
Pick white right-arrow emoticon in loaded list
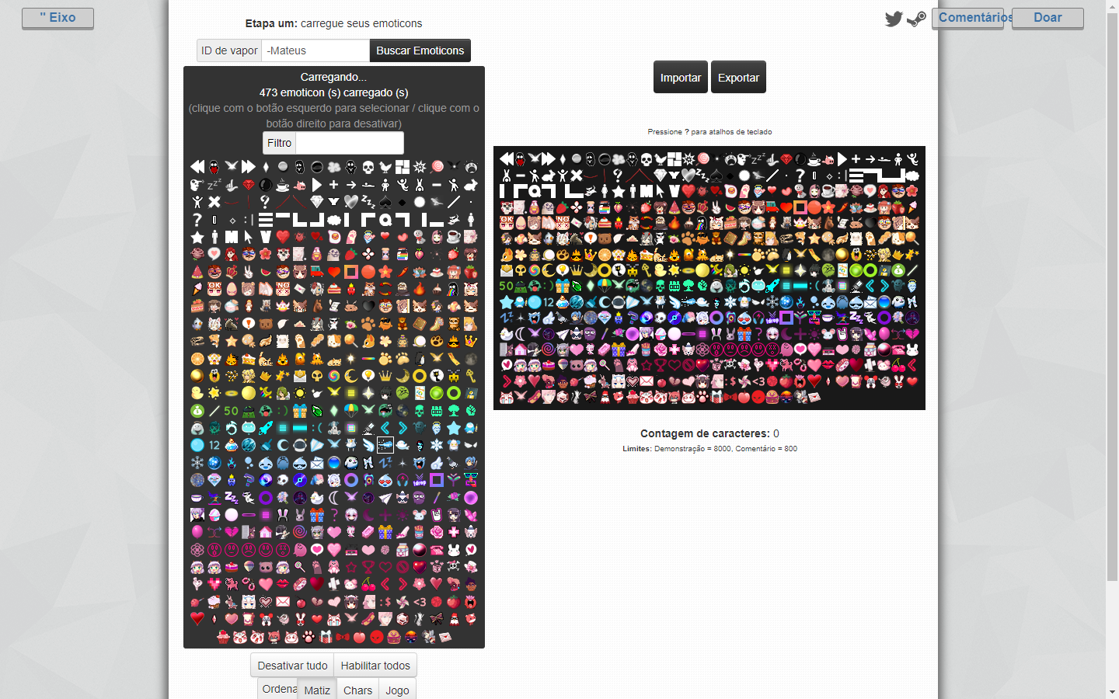[351, 185]
